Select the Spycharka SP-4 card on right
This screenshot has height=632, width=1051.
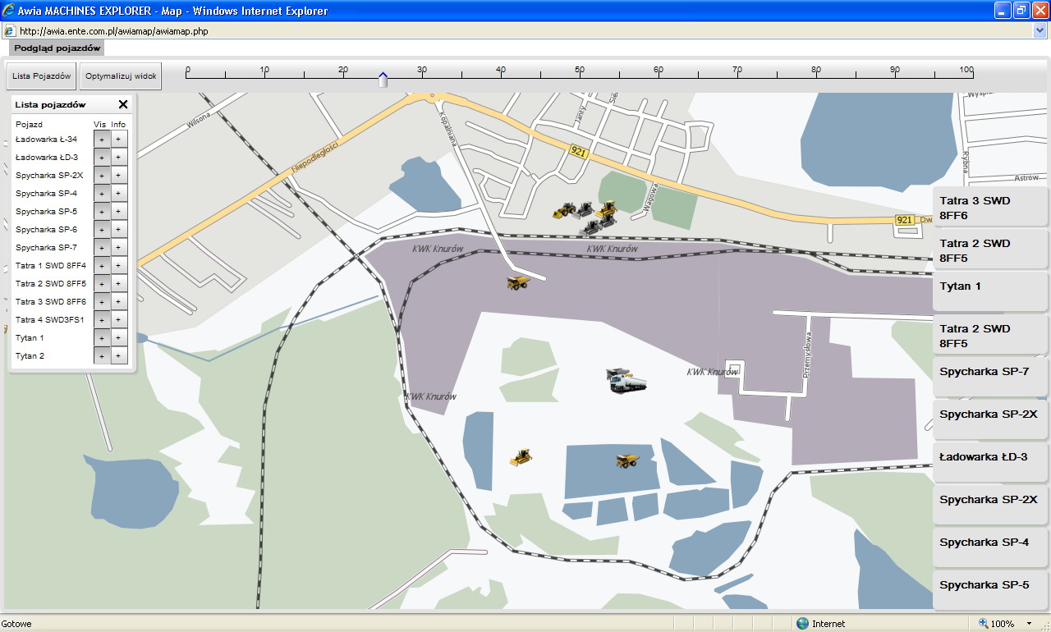[x=991, y=547]
